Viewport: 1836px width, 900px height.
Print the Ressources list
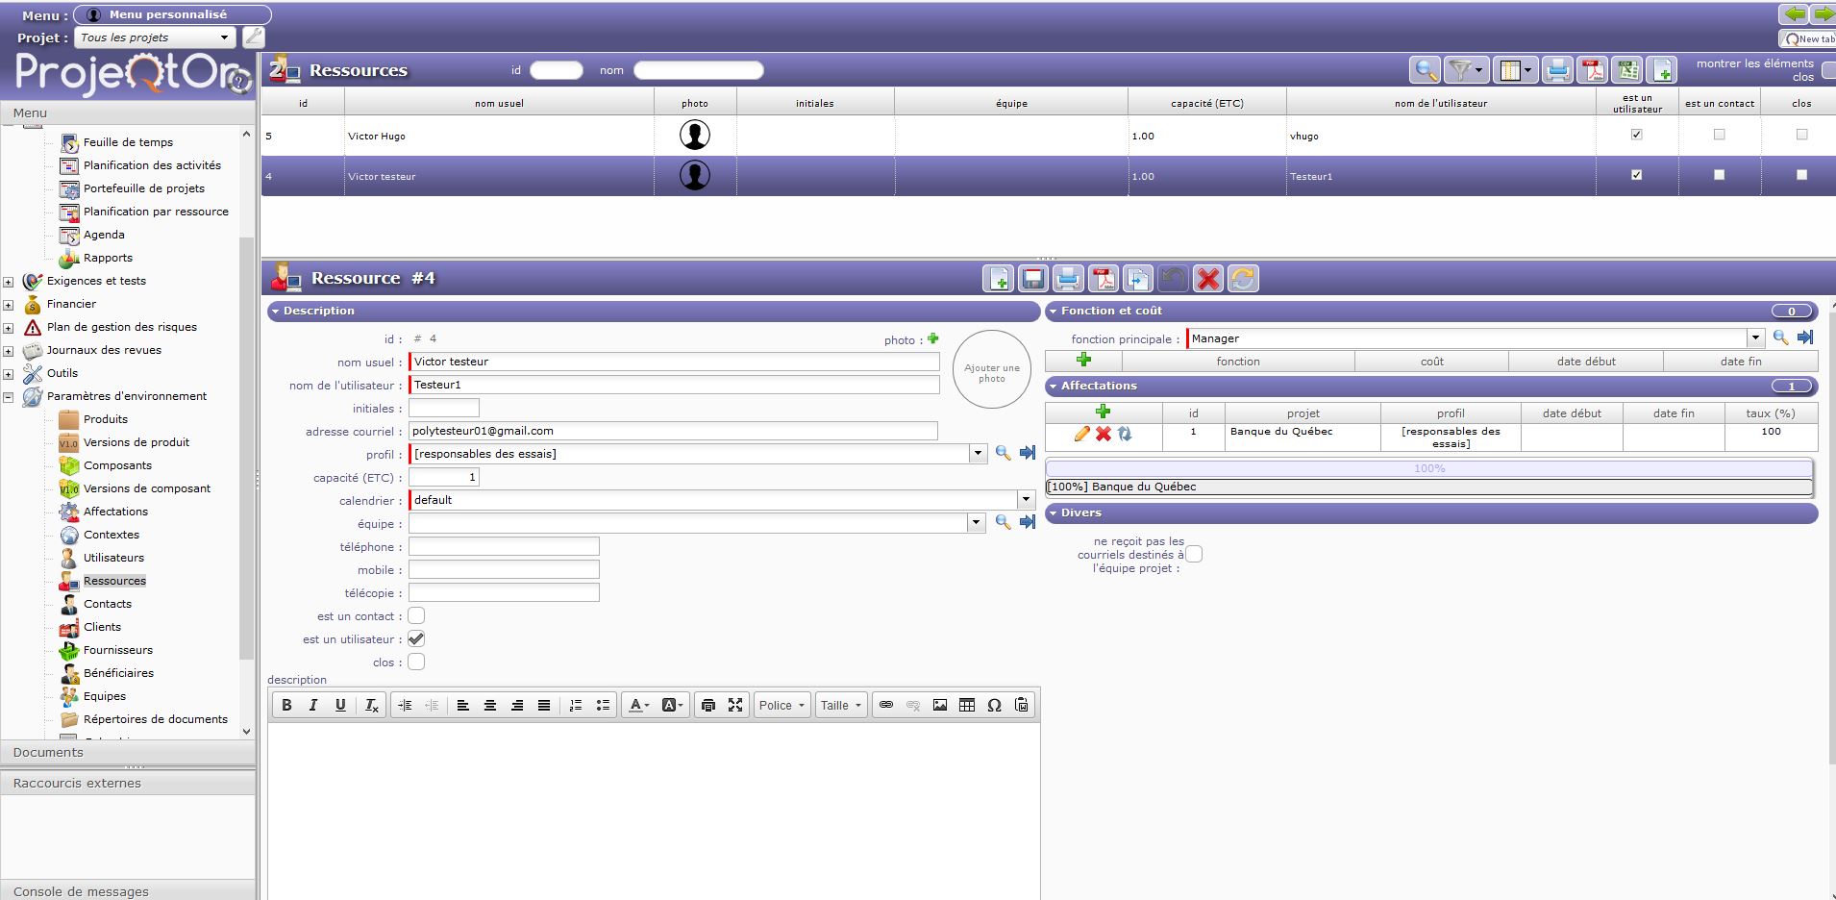pyautogui.click(x=1558, y=70)
